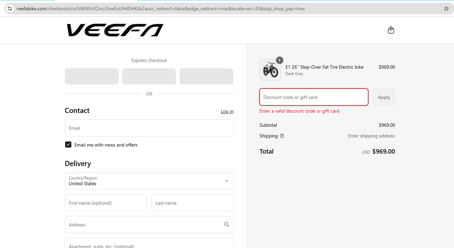Click 'Enter a valid discount code or gift card' error

click(x=299, y=111)
